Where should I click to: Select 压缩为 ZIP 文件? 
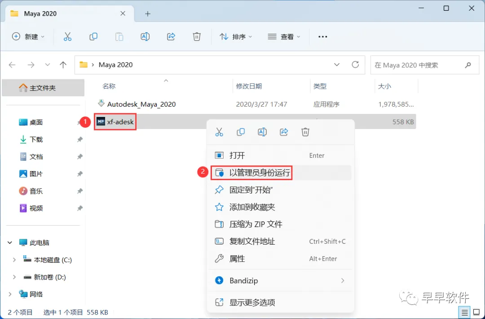(280, 224)
